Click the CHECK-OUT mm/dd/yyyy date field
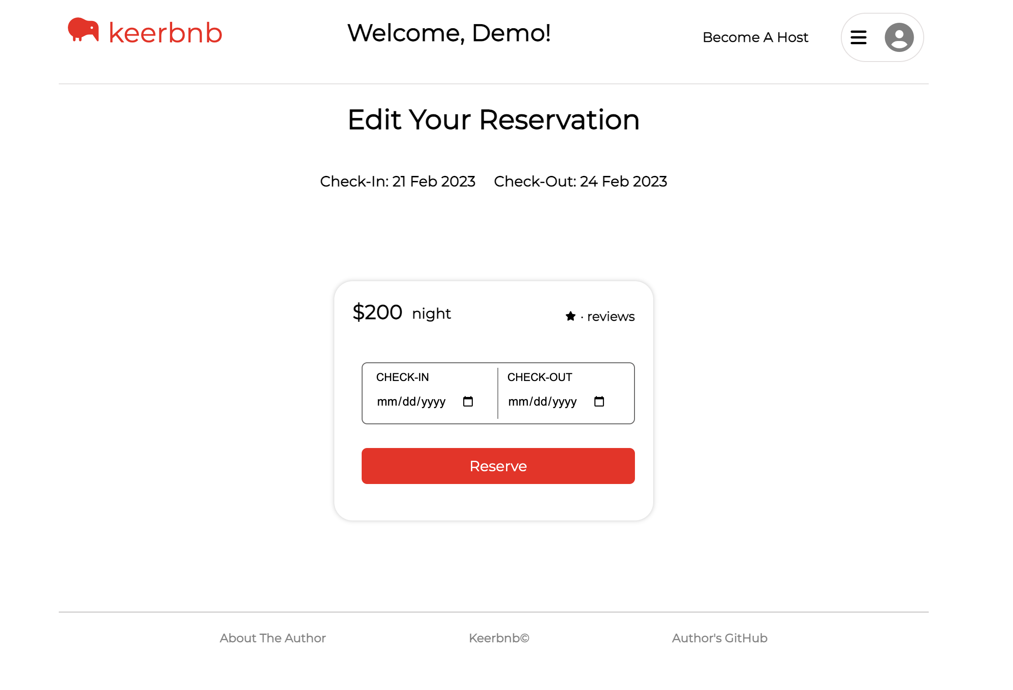 tap(542, 402)
